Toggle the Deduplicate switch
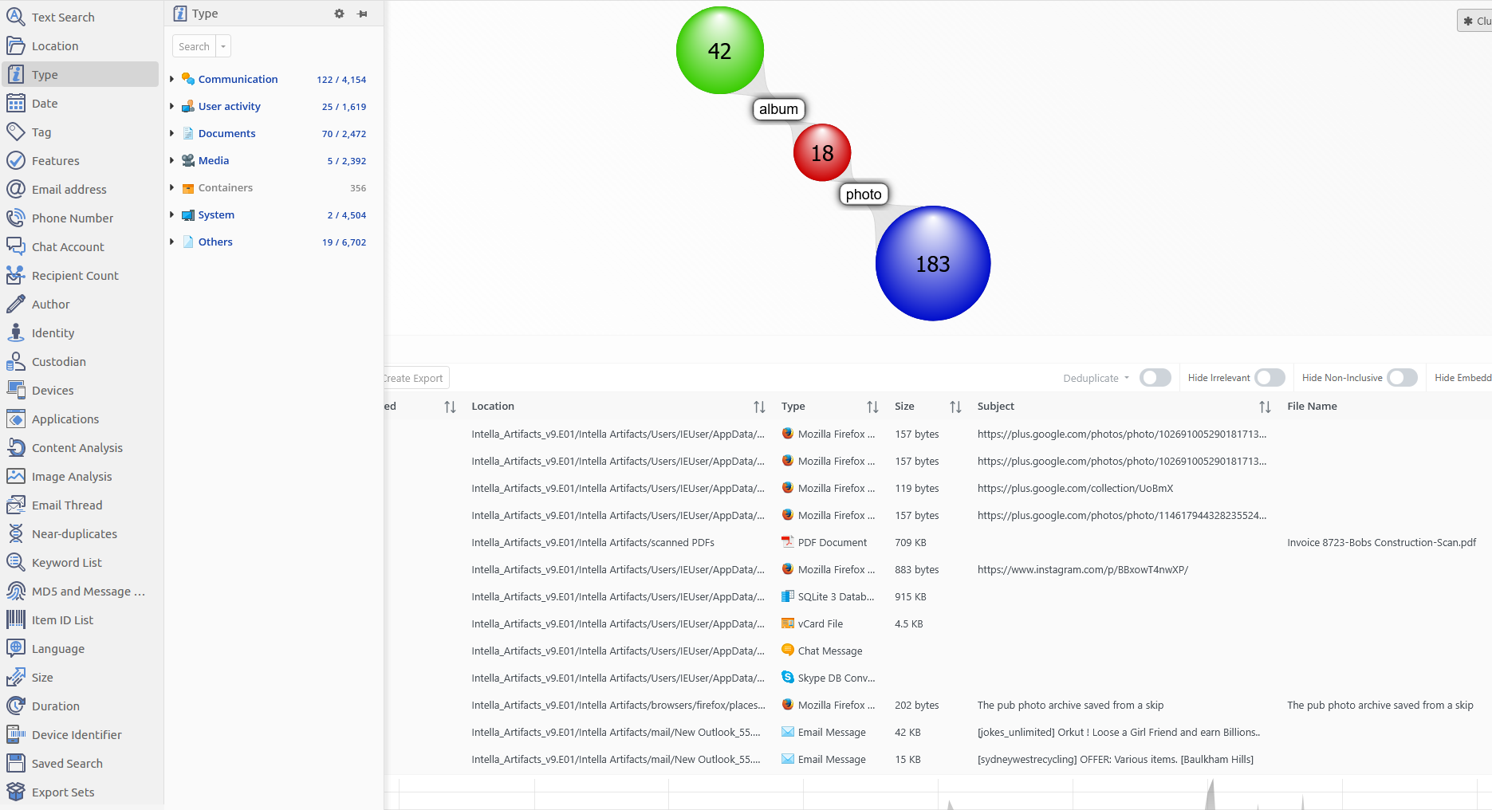This screenshot has width=1492, height=810. (x=1155, y=378)
